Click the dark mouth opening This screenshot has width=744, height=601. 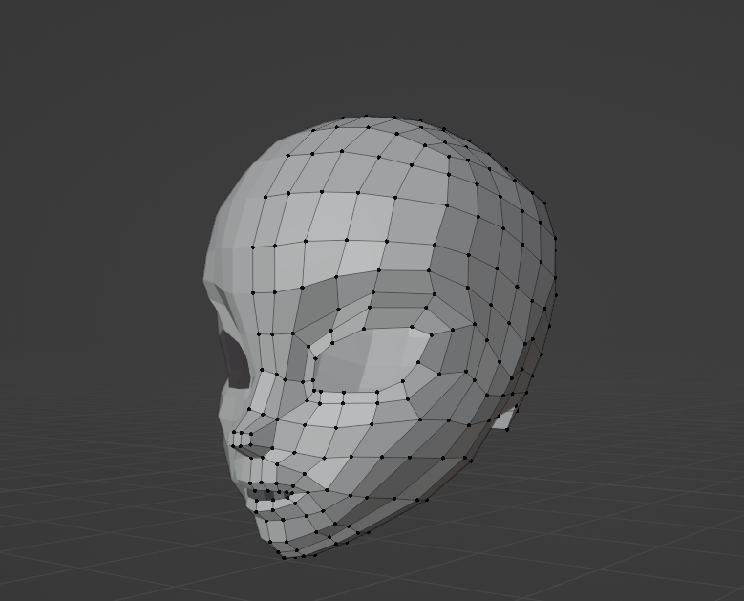point(260,497)
